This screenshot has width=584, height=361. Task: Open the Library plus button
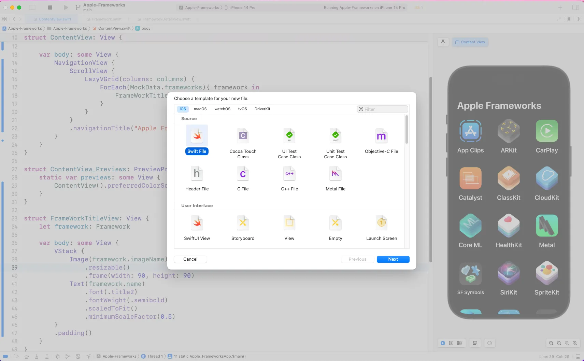click(x=560, y=8)
